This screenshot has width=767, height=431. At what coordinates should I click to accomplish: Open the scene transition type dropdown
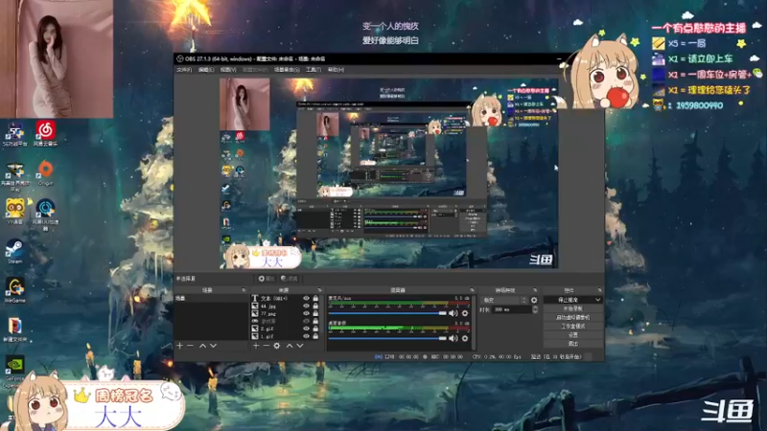pos(505,300)
